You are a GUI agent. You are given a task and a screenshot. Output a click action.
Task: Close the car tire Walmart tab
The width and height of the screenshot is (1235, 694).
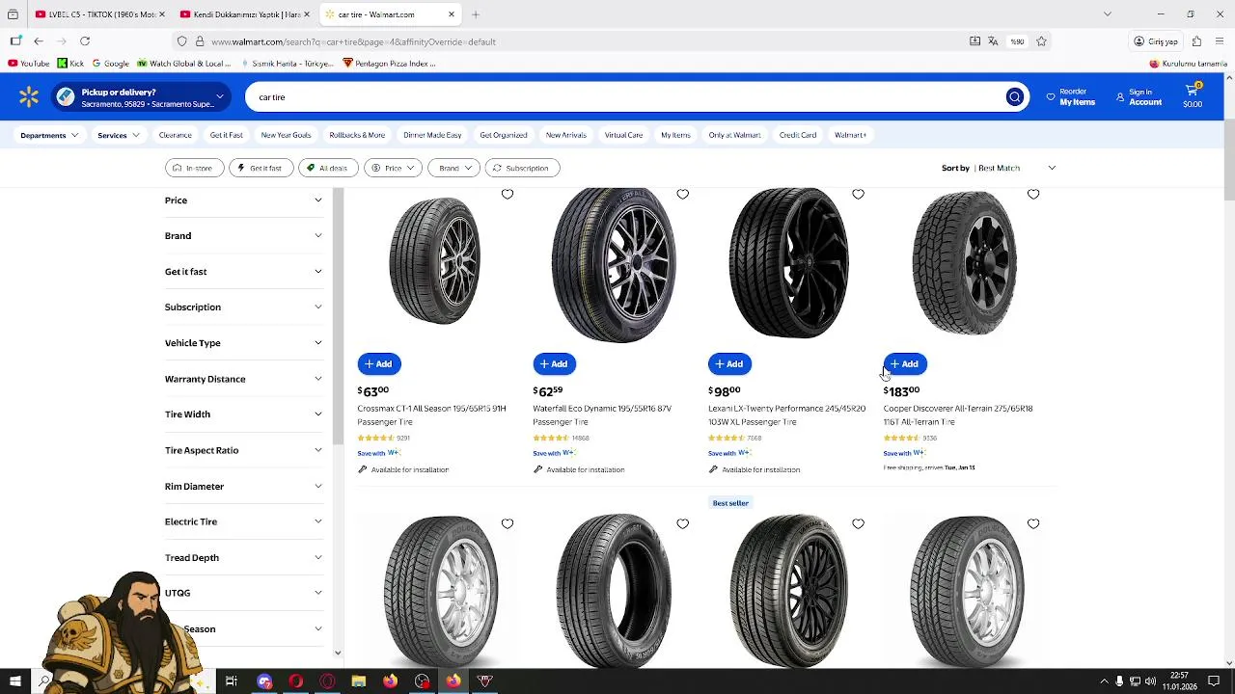[x=451, y=14]
